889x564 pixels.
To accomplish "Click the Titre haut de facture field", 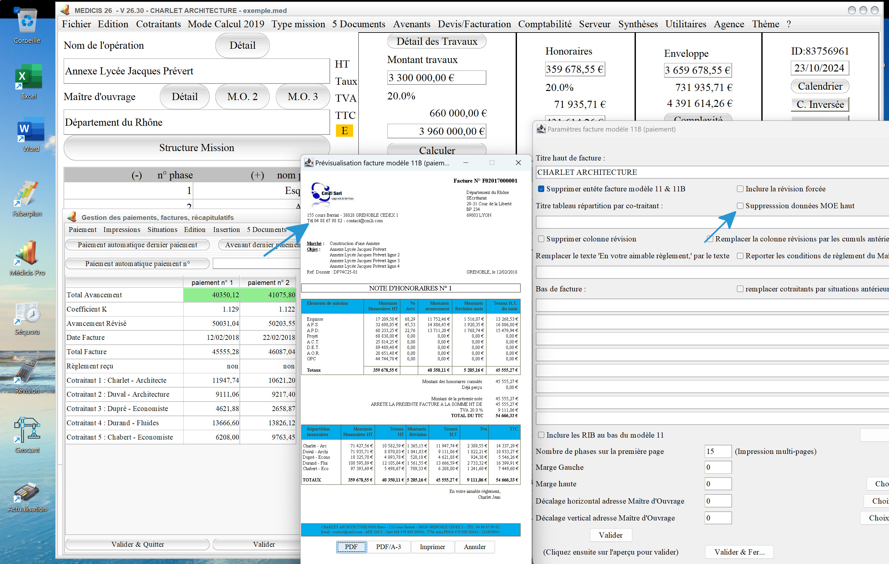I will 712,173.
